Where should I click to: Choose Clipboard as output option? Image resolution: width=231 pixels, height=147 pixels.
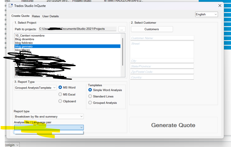pyautogui.click(x=60, y=101)
